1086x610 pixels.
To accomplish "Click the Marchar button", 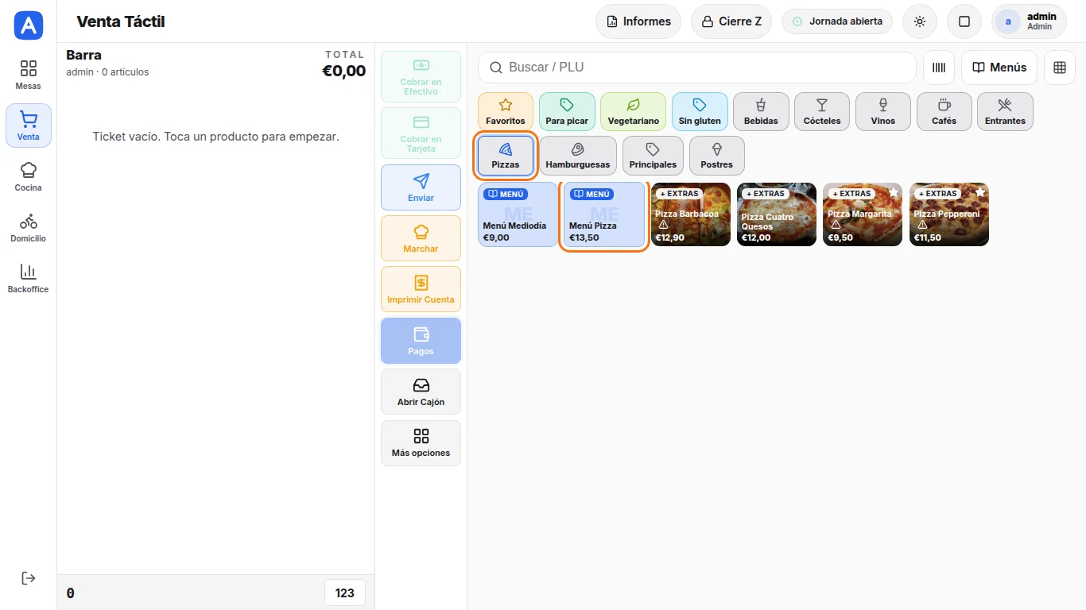I will pyautogui.click(x=421, y=238).
